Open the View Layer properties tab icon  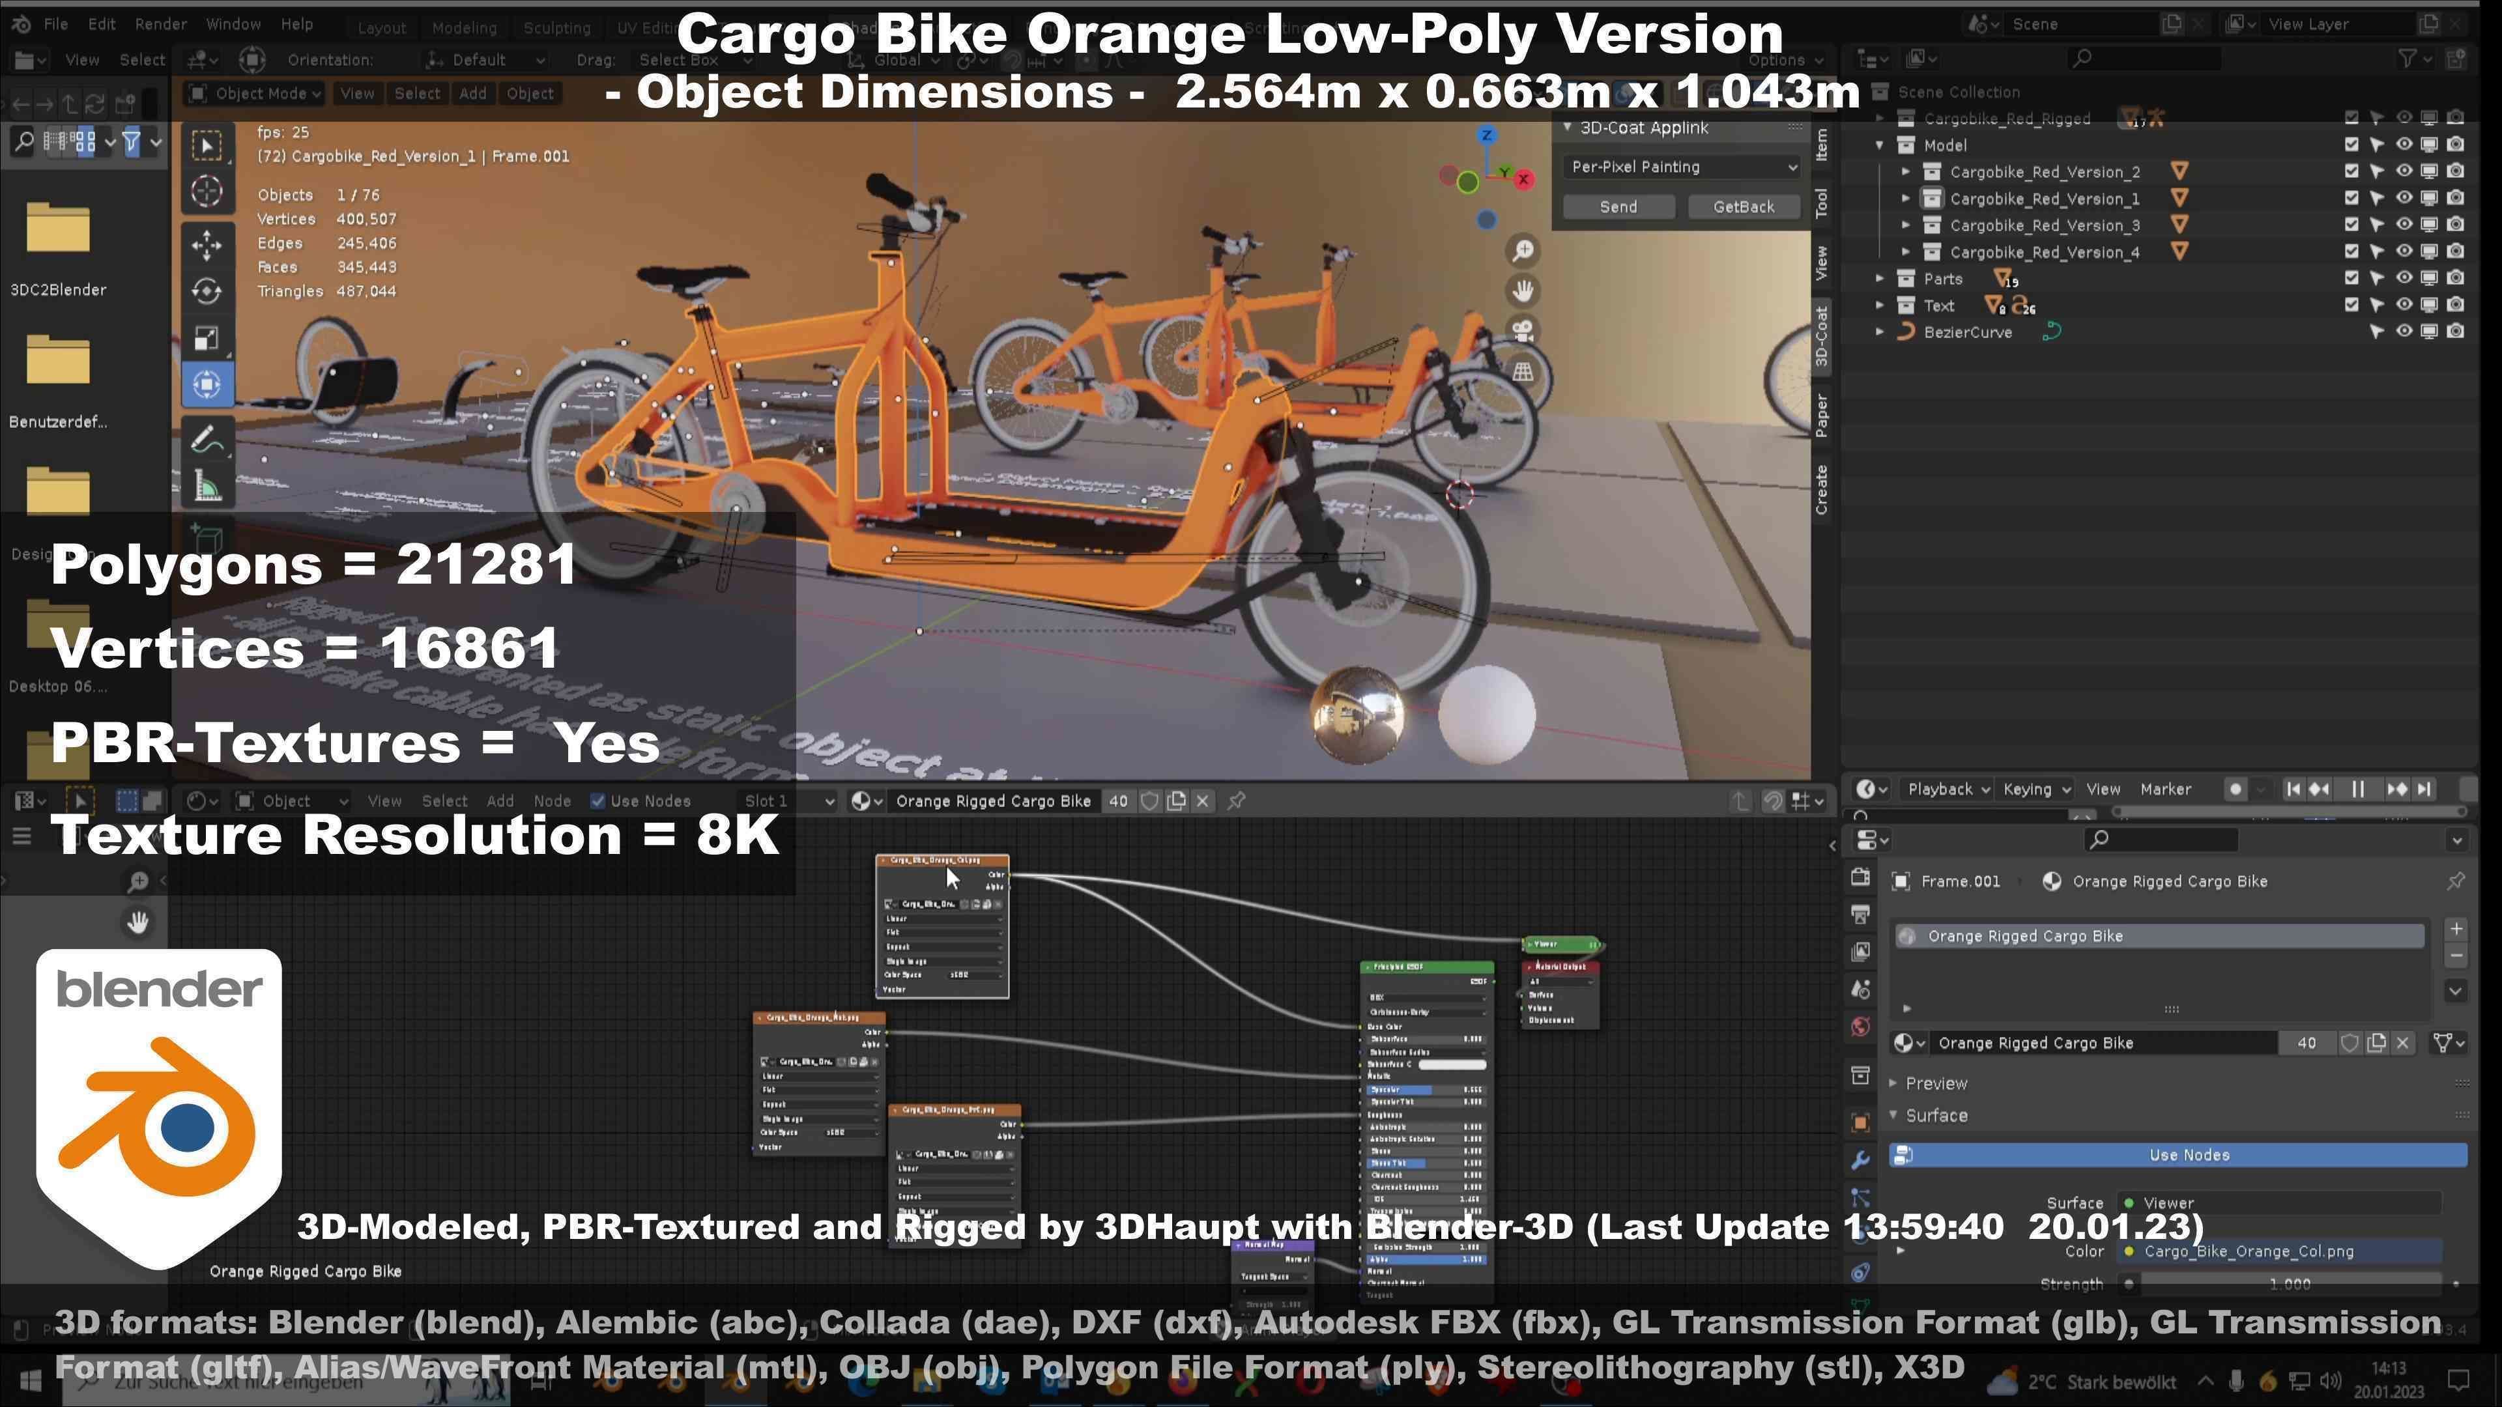[x=1860, y=952]
